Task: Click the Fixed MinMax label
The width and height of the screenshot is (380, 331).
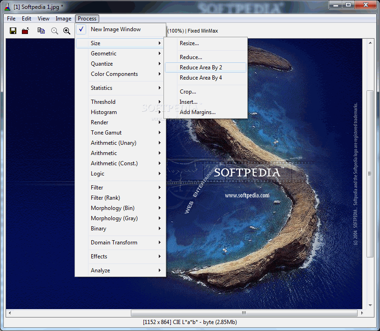Action: (203, 31)
